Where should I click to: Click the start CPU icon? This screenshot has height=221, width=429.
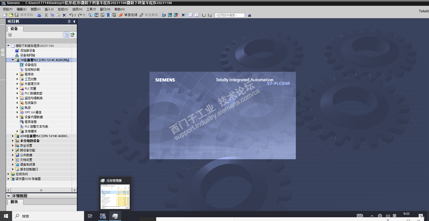pyautogui.click(x=170, y=15)
